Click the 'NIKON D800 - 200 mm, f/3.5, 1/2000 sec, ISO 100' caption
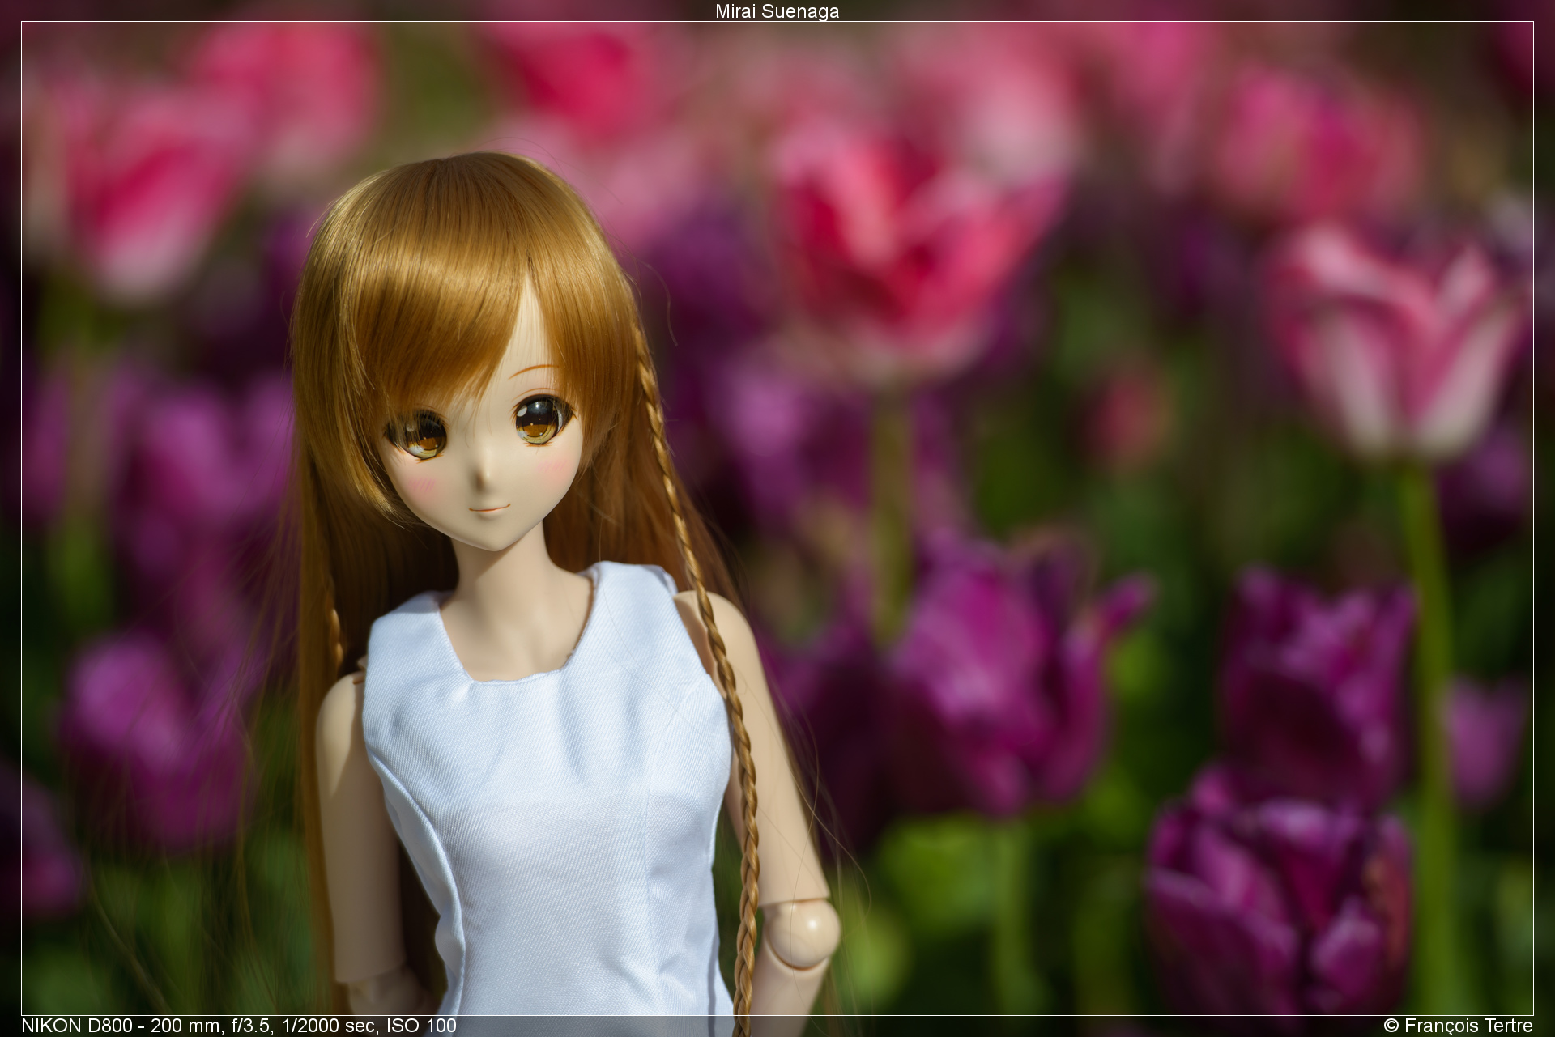The width and height of the screenshot is (1555, 1037). (239, 1026)
